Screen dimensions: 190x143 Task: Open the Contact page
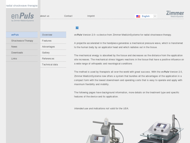68,16
